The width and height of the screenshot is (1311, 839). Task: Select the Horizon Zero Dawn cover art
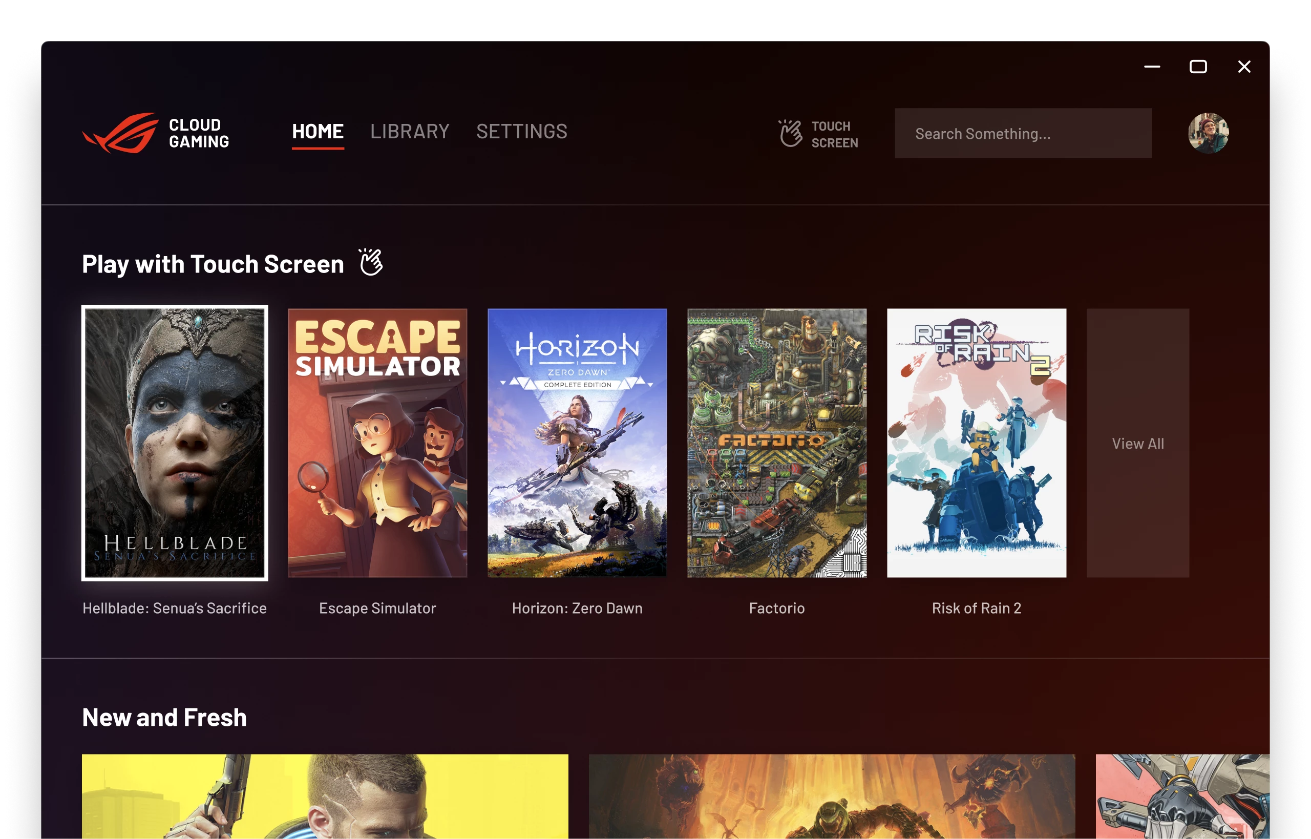577,443
